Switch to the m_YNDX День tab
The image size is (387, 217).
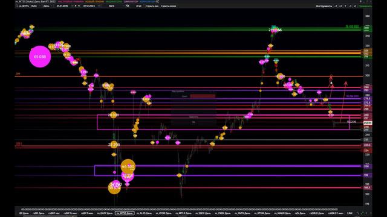(x=223, y=213)
